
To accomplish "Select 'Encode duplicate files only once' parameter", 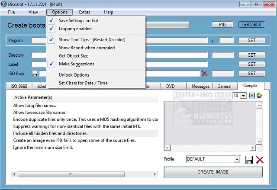I will click(85, 119).
